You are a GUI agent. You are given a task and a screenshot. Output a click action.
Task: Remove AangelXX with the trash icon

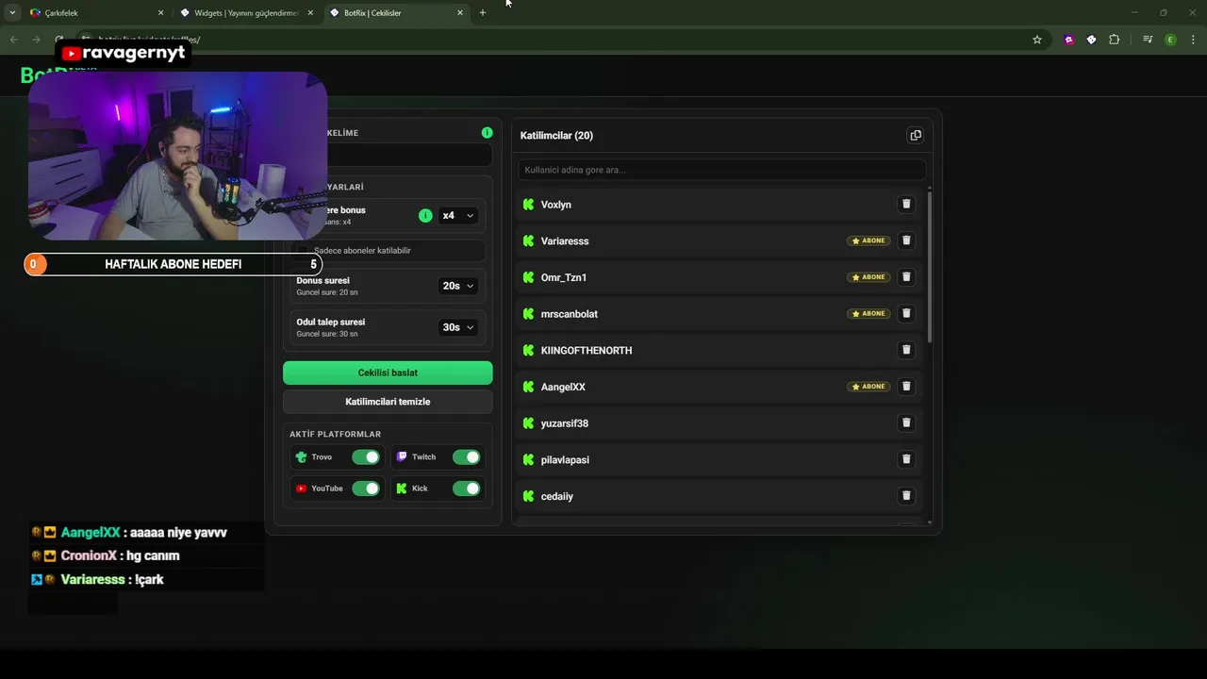coord(906,387)
